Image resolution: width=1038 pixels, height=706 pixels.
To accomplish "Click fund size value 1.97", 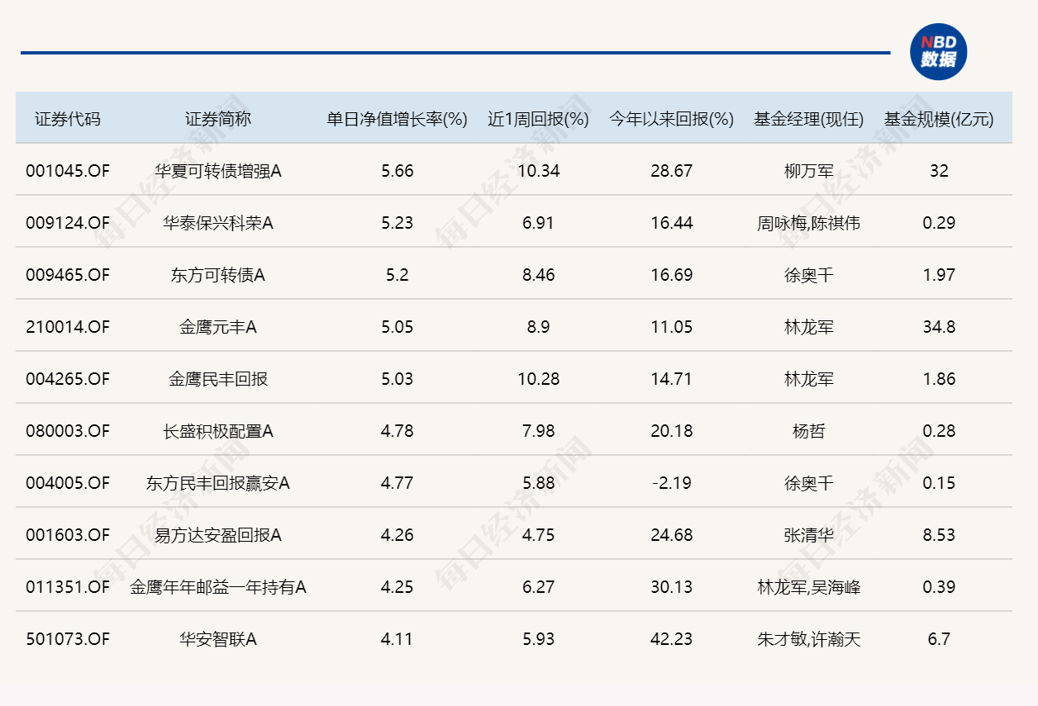I will (939, 275).
